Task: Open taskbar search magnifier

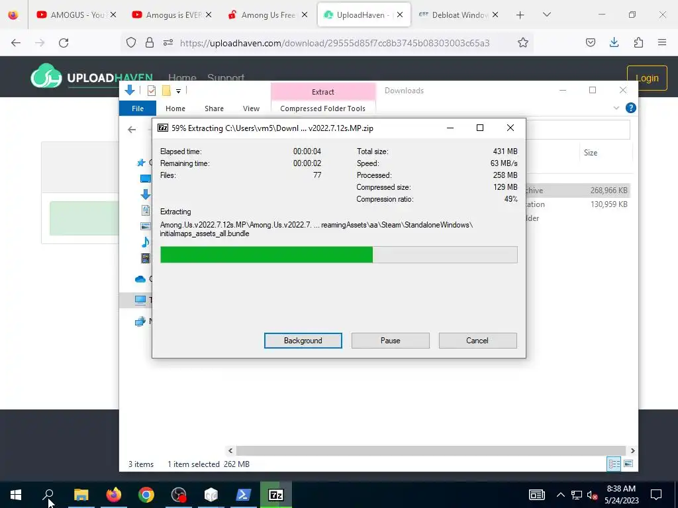Action: pos(48,495)
